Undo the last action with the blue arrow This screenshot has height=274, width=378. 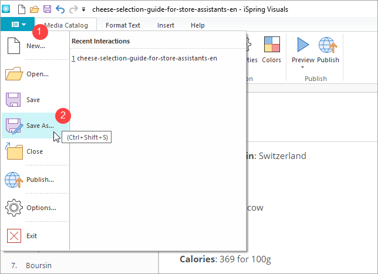coord(60,9)
